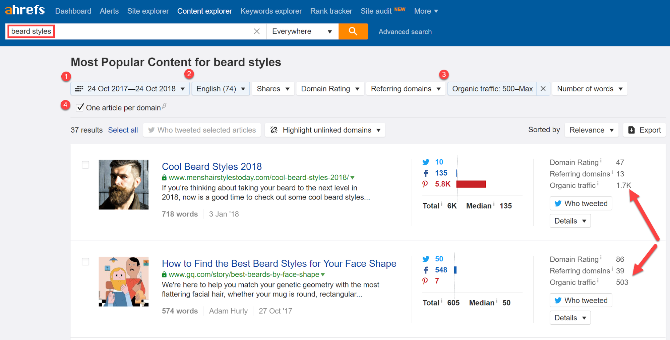Click the ahrefs logo
Image resolution: width=670 pixels, height=340 pixels.
[x=25, y=10]
